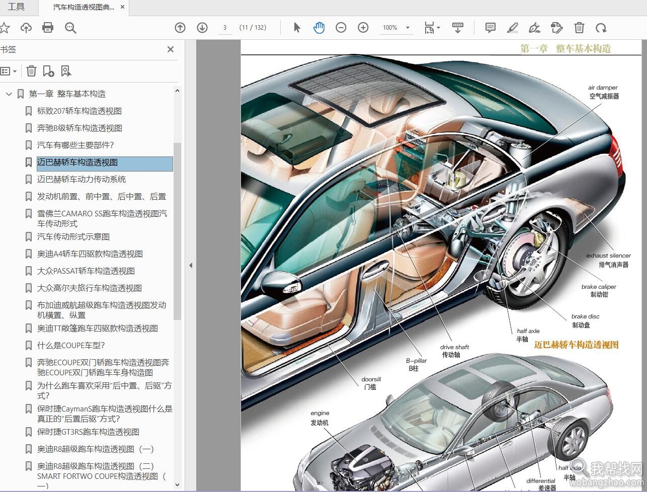Go to next page with down arrow
Viewport: 647px width, 492px height.
point(202,28)
